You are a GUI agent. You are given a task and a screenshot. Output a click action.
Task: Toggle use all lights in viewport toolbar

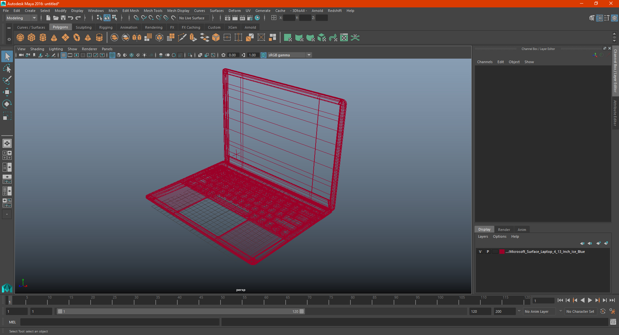(144, 55)
